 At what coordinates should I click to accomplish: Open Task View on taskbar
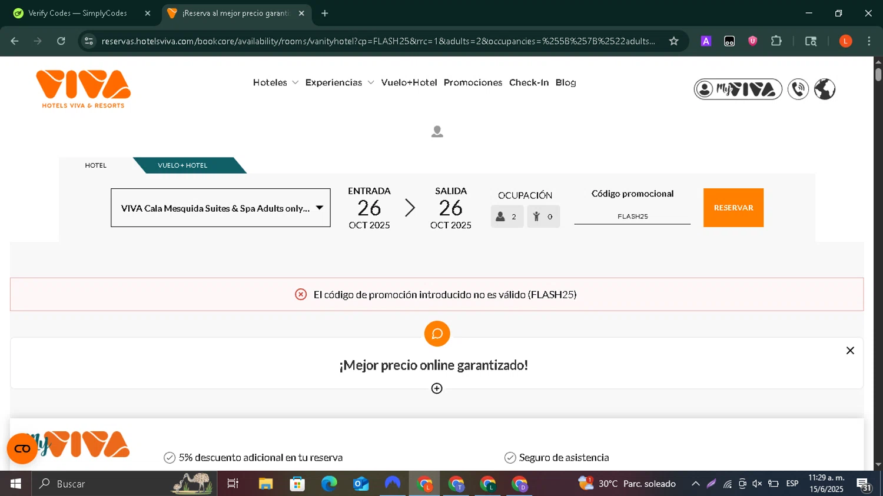pyautogui.click(x=233, y=484)
